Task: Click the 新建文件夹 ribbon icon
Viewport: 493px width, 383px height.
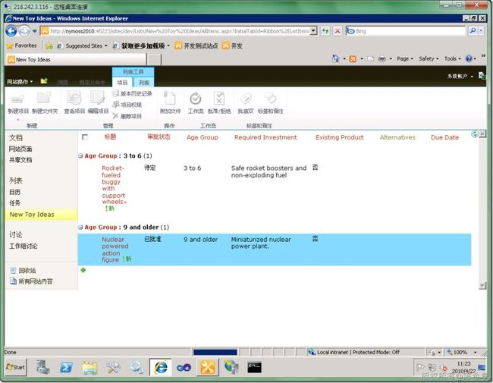Action: [x=44, y=98]
